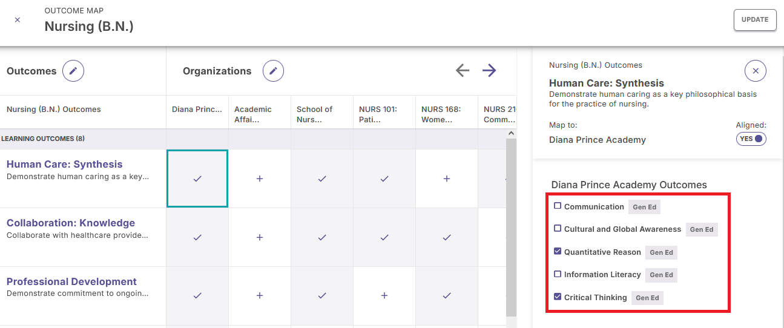Open Collaboration checkmark under NURS 168
Screen dimensions: 784x328
click(x=447, y=237)
